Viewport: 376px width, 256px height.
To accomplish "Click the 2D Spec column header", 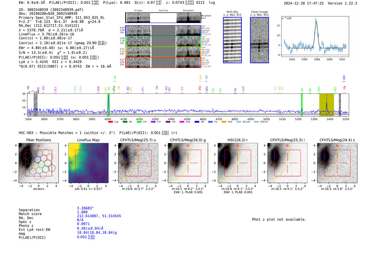I will point(138,10).
